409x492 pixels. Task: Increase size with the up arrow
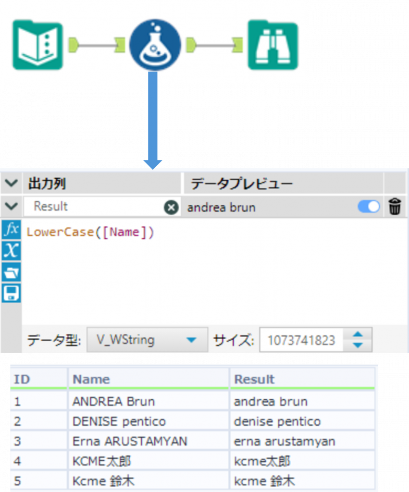358,334
